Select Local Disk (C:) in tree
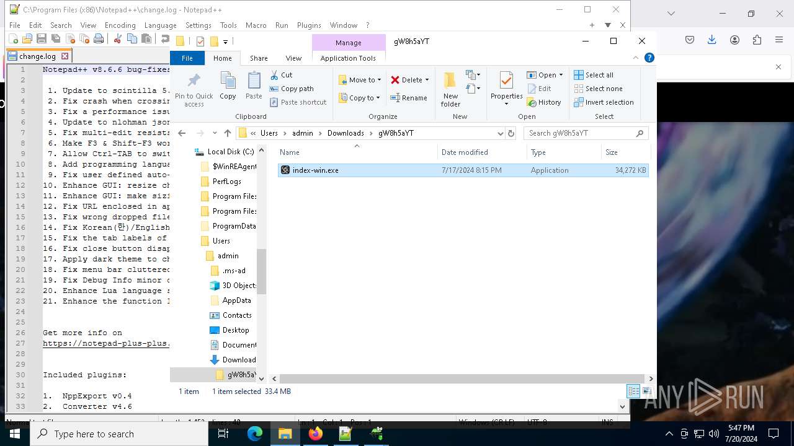Viewport: 794px width, 446px height. pos(224,152)
